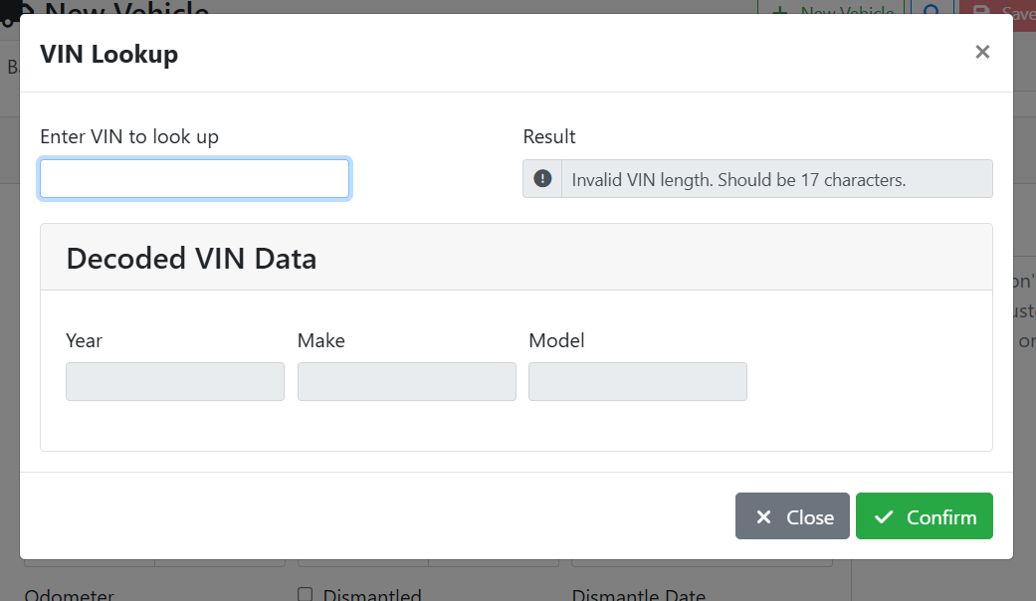Dismiss the VIN Lookup dialog with the top-right X

tap(982, 52)
